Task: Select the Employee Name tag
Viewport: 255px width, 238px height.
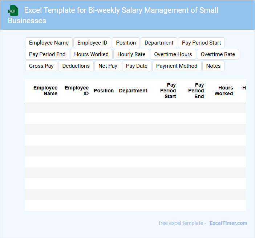Action: tap(49, 43)
